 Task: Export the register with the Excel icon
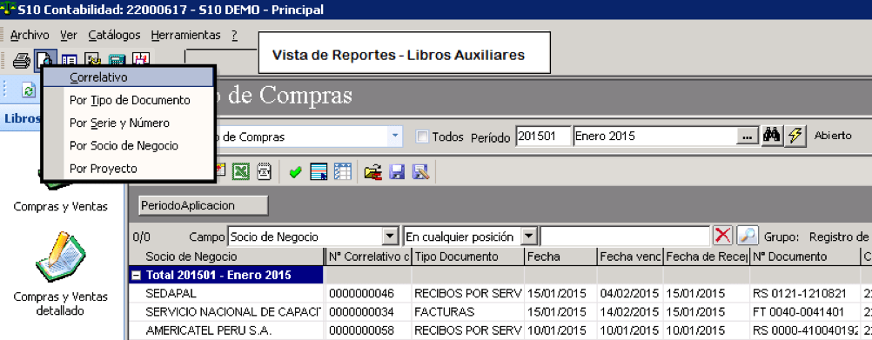[x=240, y=171]
